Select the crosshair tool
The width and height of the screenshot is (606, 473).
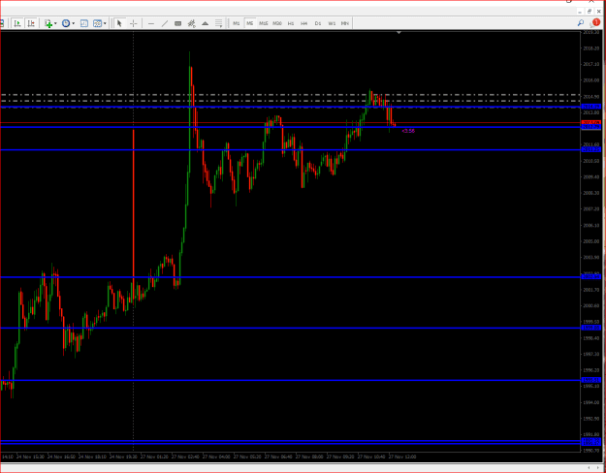pos(134,23)
